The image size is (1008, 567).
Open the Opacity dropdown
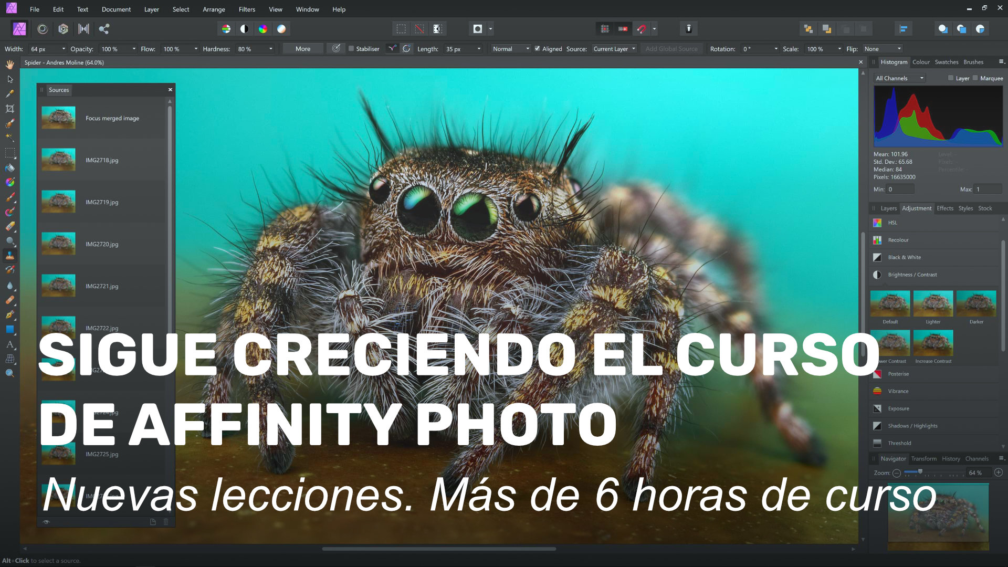click(134, 49)
